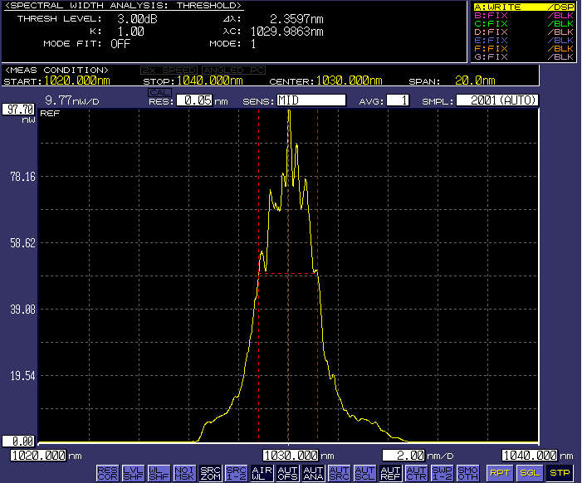This screenshot has height=483, width=582.
Task: Select the SMO OTH smoothing icon
Action: [467, 473]
